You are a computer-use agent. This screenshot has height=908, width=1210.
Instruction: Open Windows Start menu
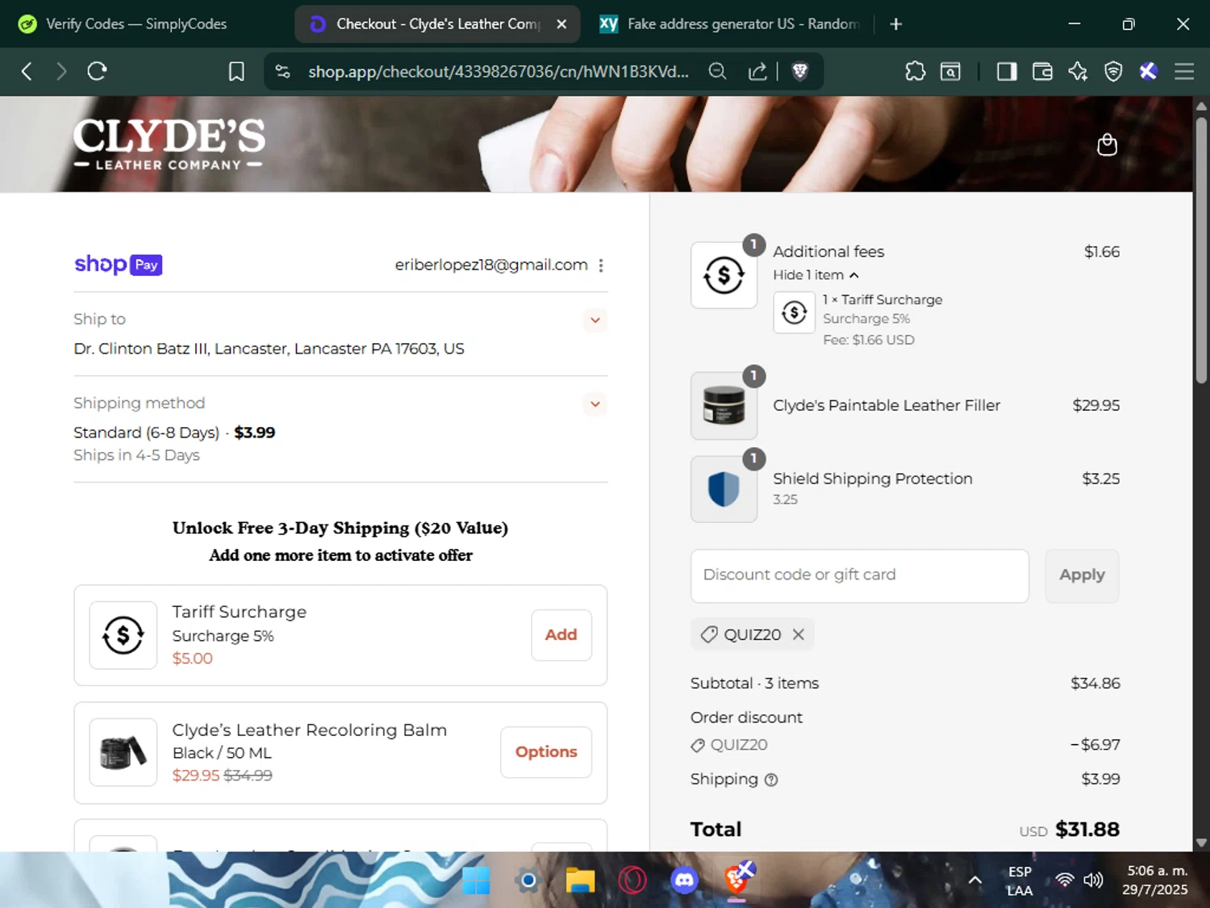pyautogui.click(x=476, y=880)
